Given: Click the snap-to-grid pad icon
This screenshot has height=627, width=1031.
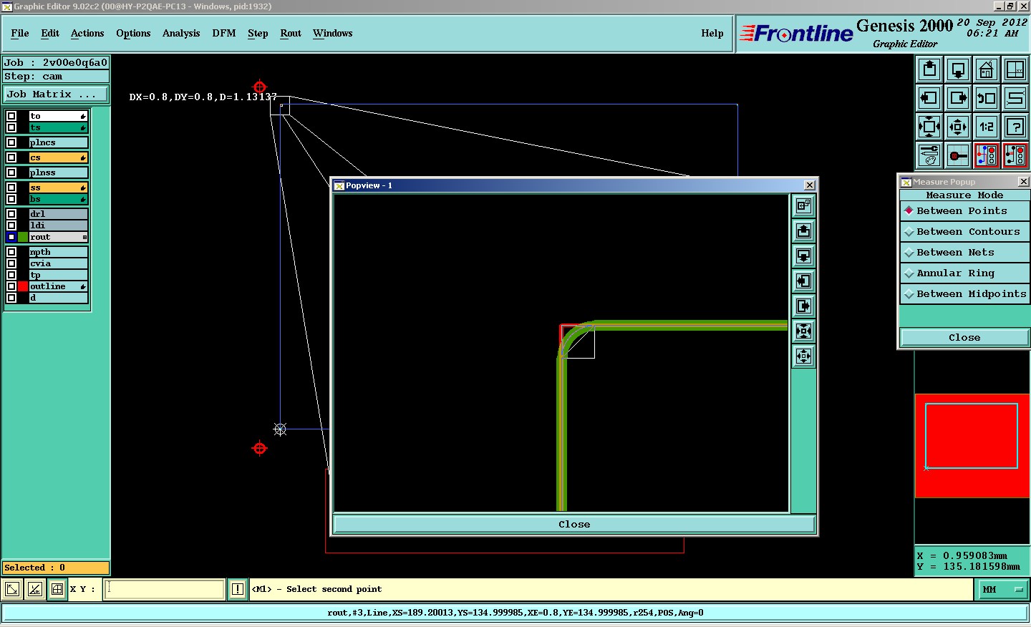Looking at the screenshot, I should [x=958, y=155].
